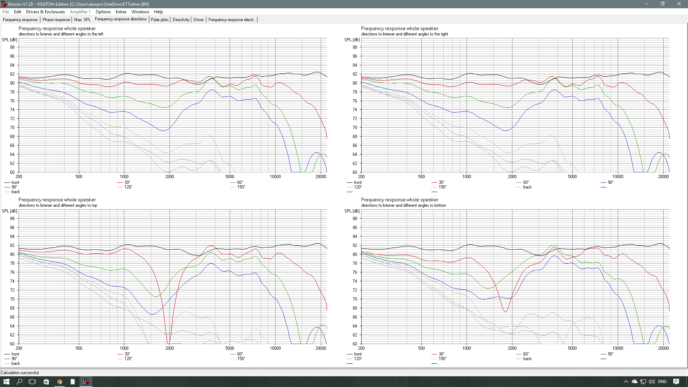The width and height of the screenshot is (688, 387).
Task: Click 'angles to the right' chart subtitle
Action: (405, 34)
